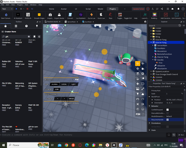
Task: Select the F3X Move tool icon
Action: click(x=138, y=64)
